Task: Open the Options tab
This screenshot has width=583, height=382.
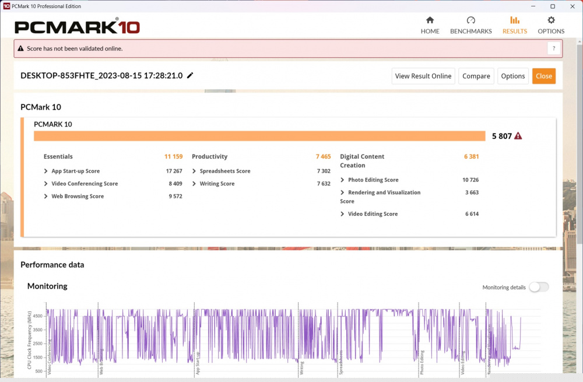Action: (551, 25)
